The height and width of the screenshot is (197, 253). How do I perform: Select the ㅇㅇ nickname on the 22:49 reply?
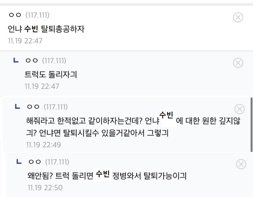pos(33,107)
